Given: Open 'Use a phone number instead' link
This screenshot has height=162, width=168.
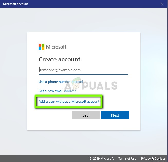Looking at the screenshot, I should point(61,82).
